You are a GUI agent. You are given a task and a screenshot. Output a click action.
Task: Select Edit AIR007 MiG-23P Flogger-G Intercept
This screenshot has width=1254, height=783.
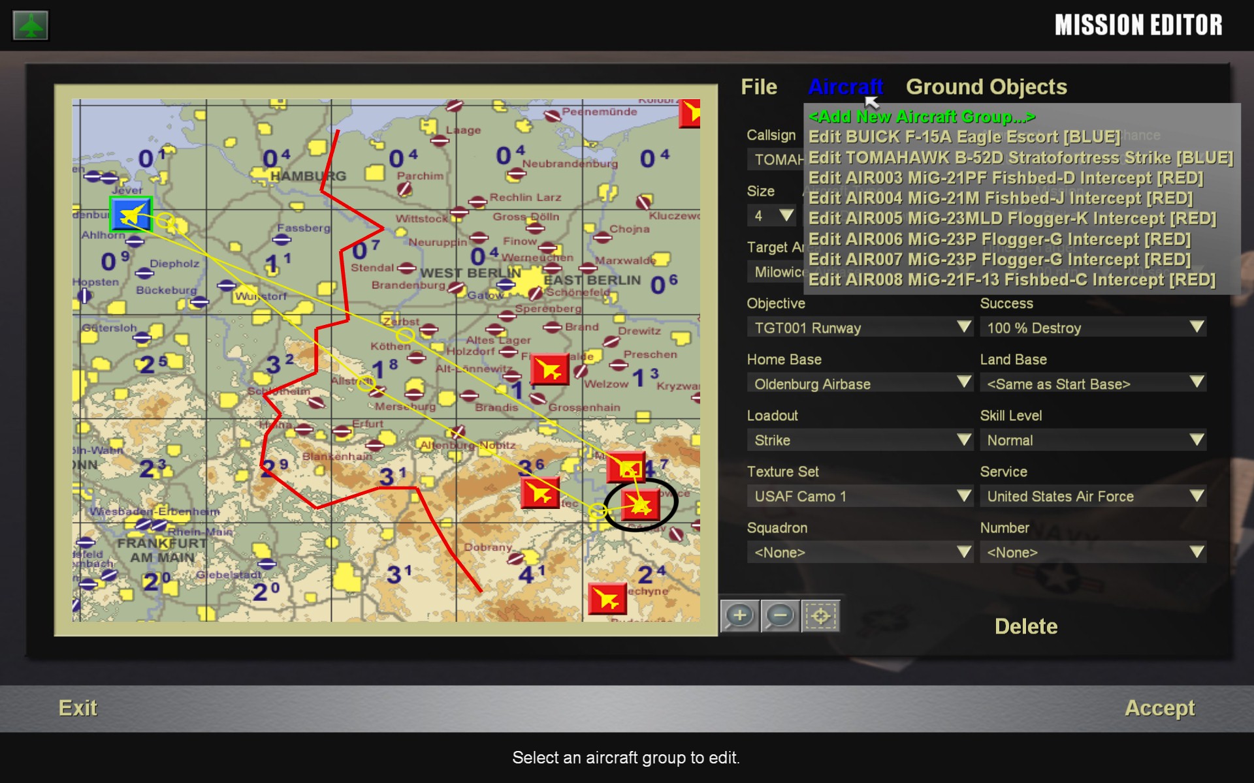[x=1000, y=259]
